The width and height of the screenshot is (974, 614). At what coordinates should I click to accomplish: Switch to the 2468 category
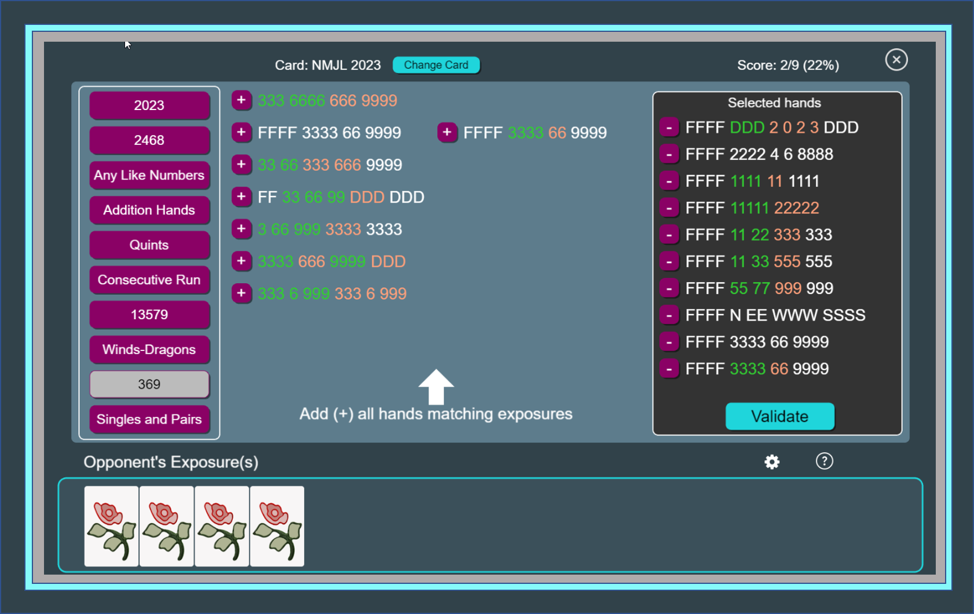pos(149,140)
